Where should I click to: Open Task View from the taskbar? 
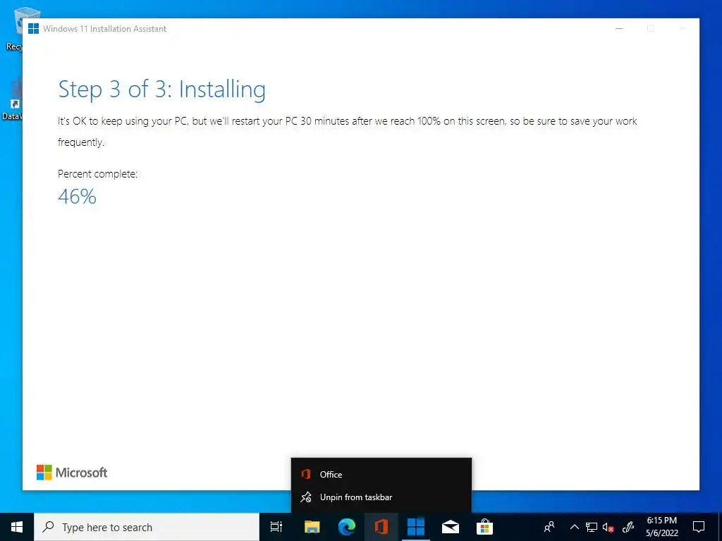(276, 527)
